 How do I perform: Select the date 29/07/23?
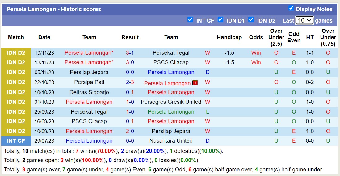tap(44, 141)
